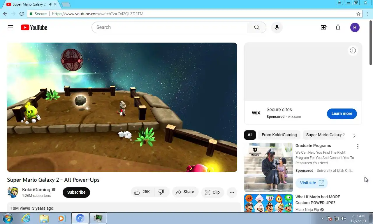This screenshot has width=373, height=224.
Task: Click Visit site for Graduate Programs
Action: (x=312, y=183)
